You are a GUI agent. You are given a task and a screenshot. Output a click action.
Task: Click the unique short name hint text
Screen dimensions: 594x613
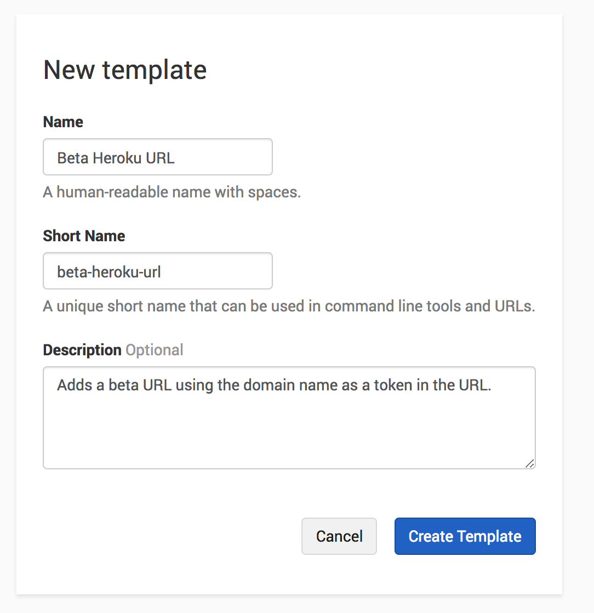coord(289,306)
